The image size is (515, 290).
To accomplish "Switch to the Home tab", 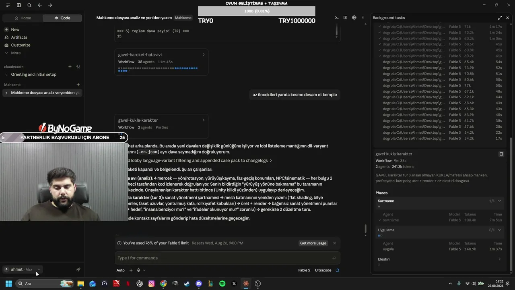I will [x=23, y=18].
